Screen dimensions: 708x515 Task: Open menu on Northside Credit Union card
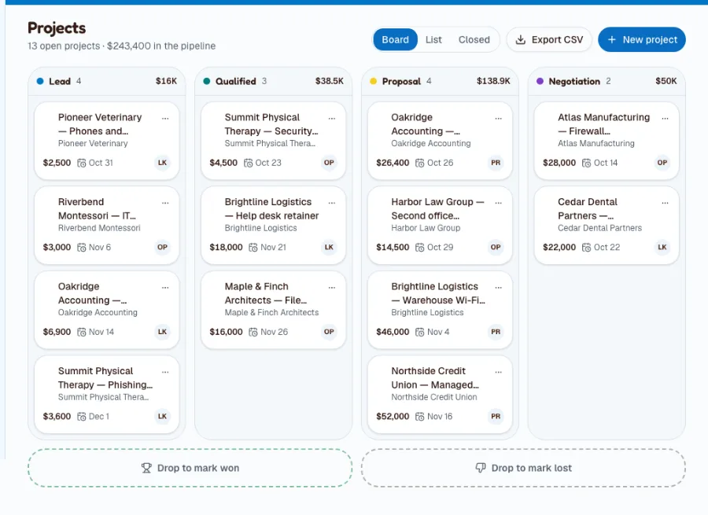(499, 372)
